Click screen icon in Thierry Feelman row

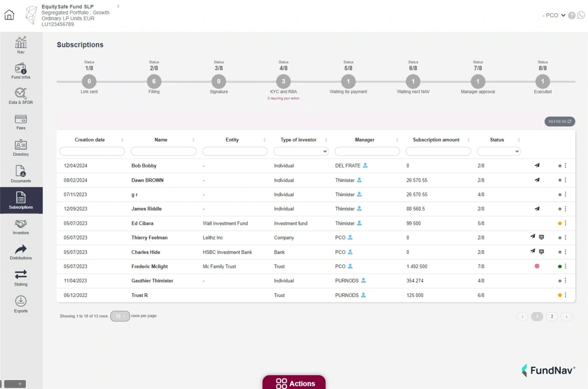541,237
